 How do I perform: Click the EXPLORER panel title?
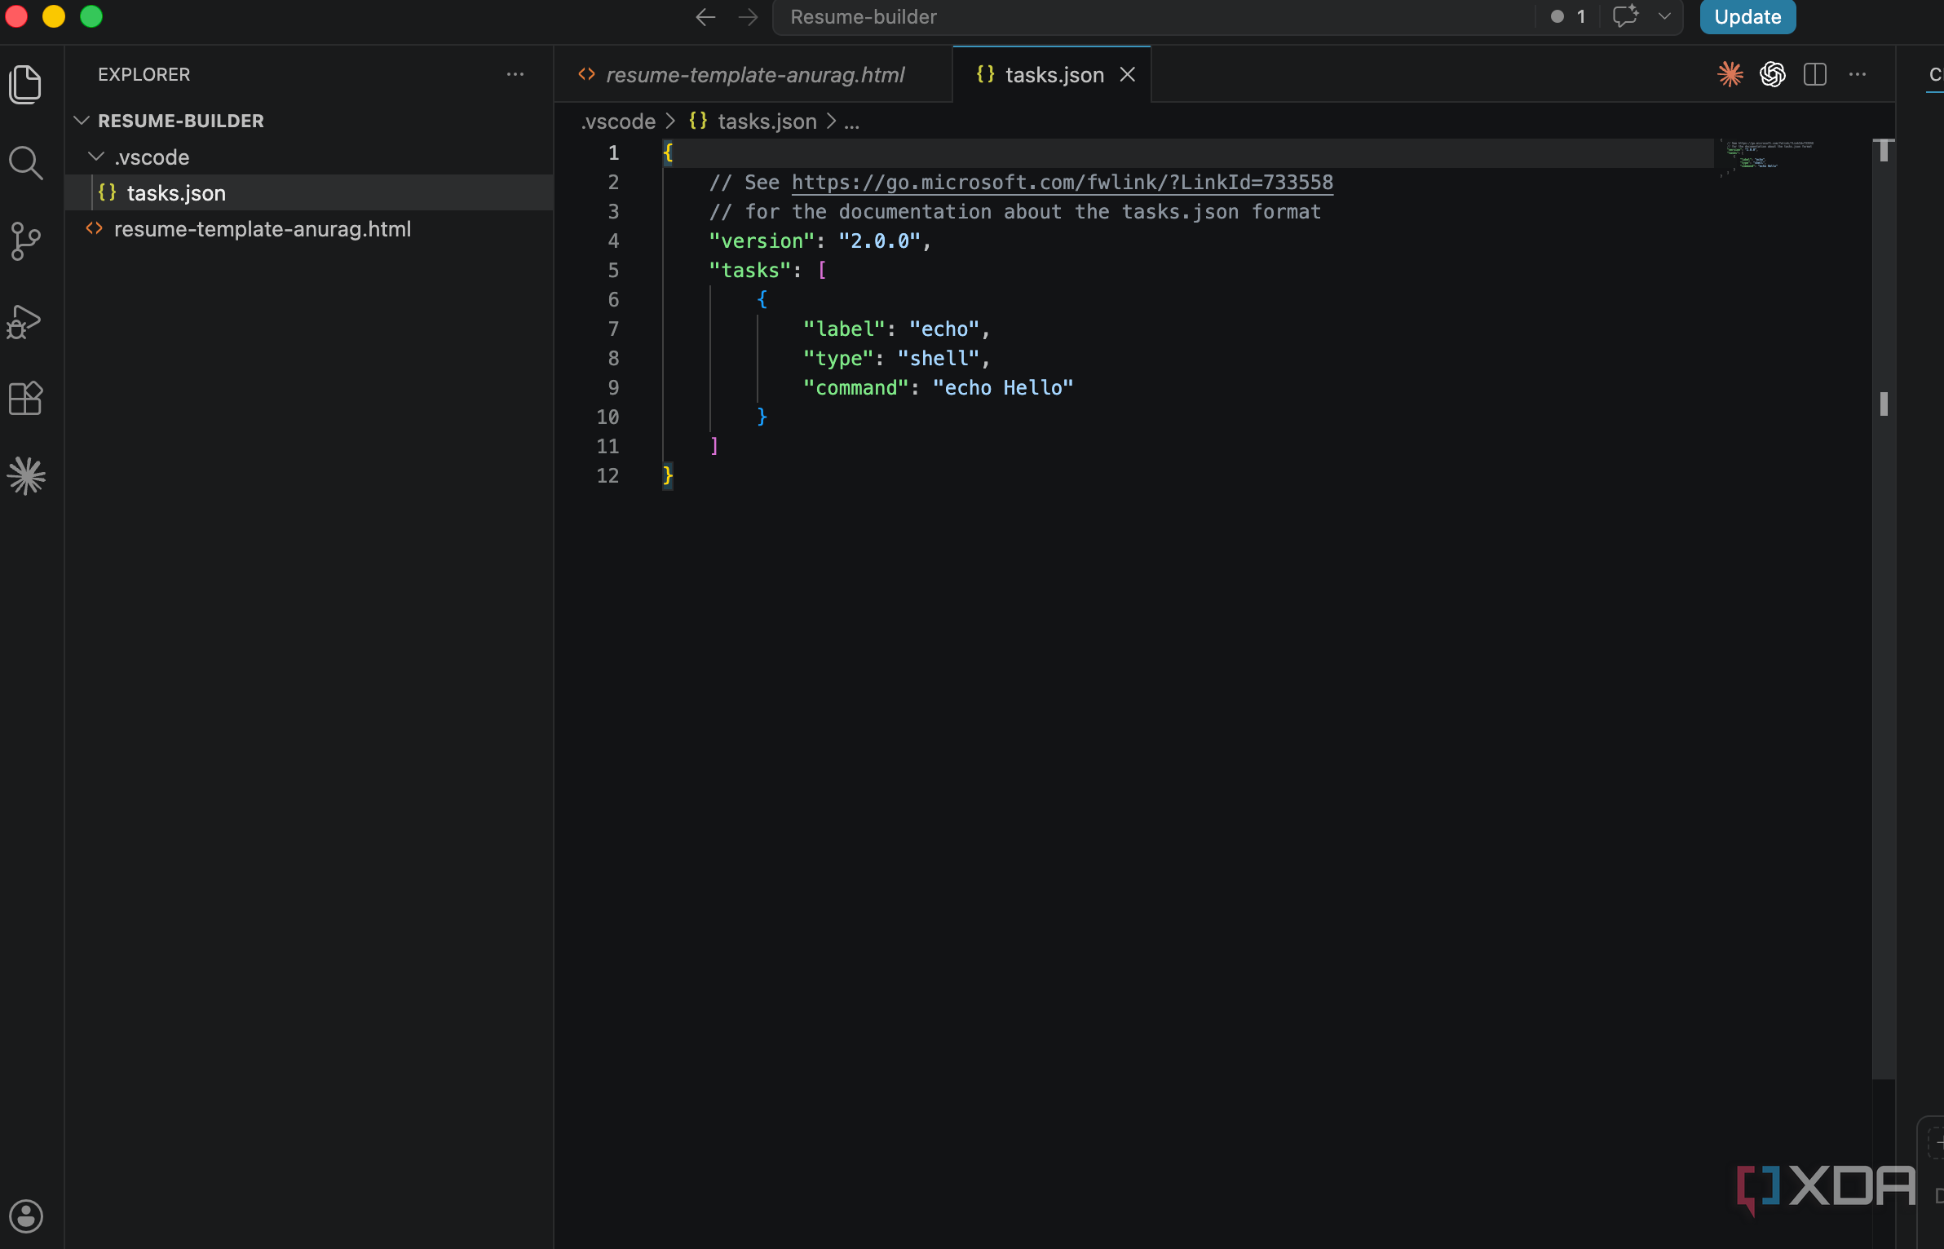pyautogui.click(x=144, y=74)
